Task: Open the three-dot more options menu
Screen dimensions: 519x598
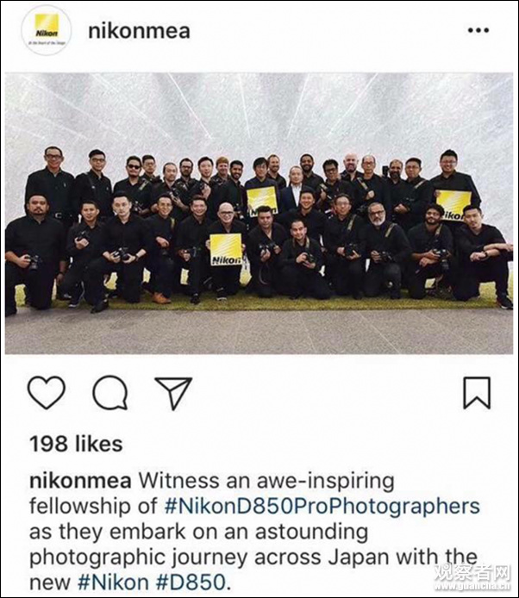Action: click(x=478, y=30)
